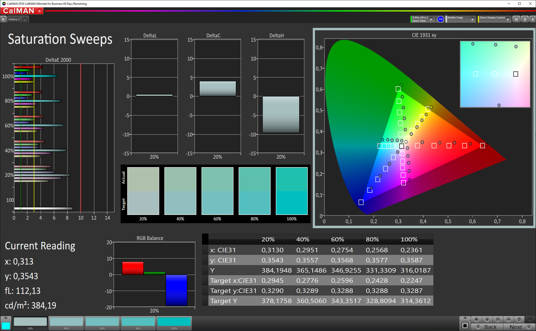Click the red bar in RGB Balance chart

(x=133, y=268)
